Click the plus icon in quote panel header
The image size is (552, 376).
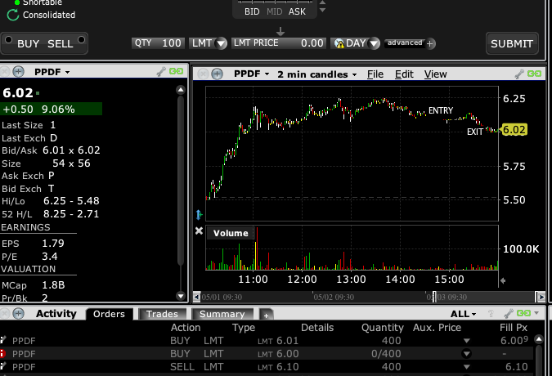click(18, 72)
